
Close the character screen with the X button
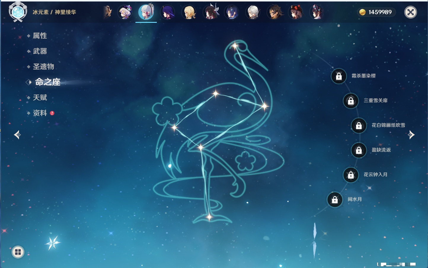(x=411, y=12)
